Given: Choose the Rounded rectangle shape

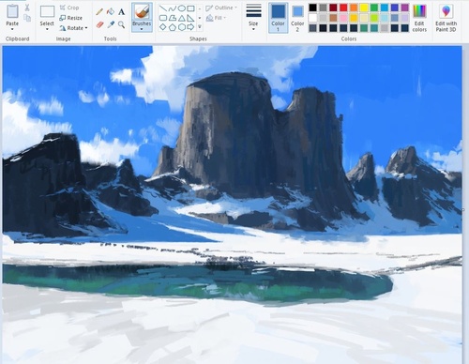Looking at the screenshot, I should click(x=163, y=18).
